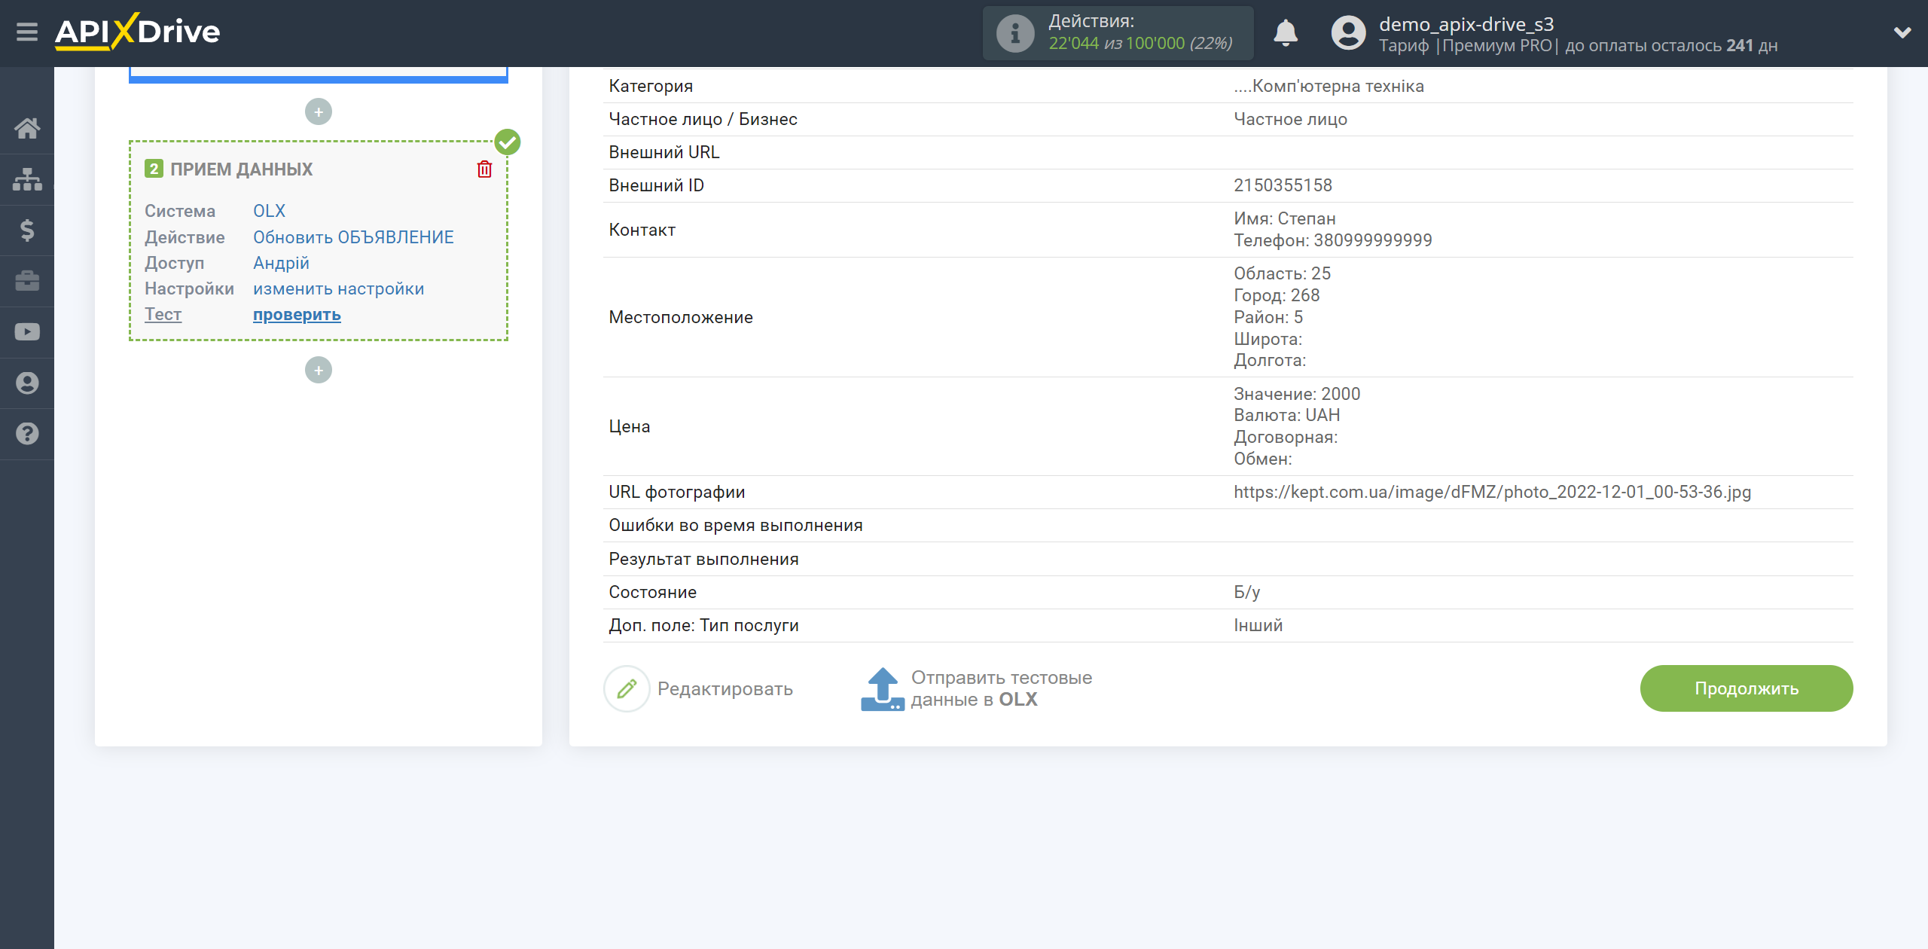Click the Результат выполнения row label

pyautogui.click(x=703, y=559)
